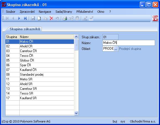The height and width of the screenshot is (125, 160).
Task: Click into the Název input field
Action: point(129,43)
